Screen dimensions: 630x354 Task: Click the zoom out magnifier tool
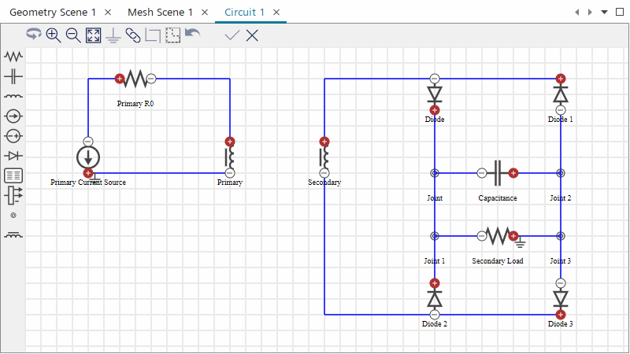click(73, 35)
